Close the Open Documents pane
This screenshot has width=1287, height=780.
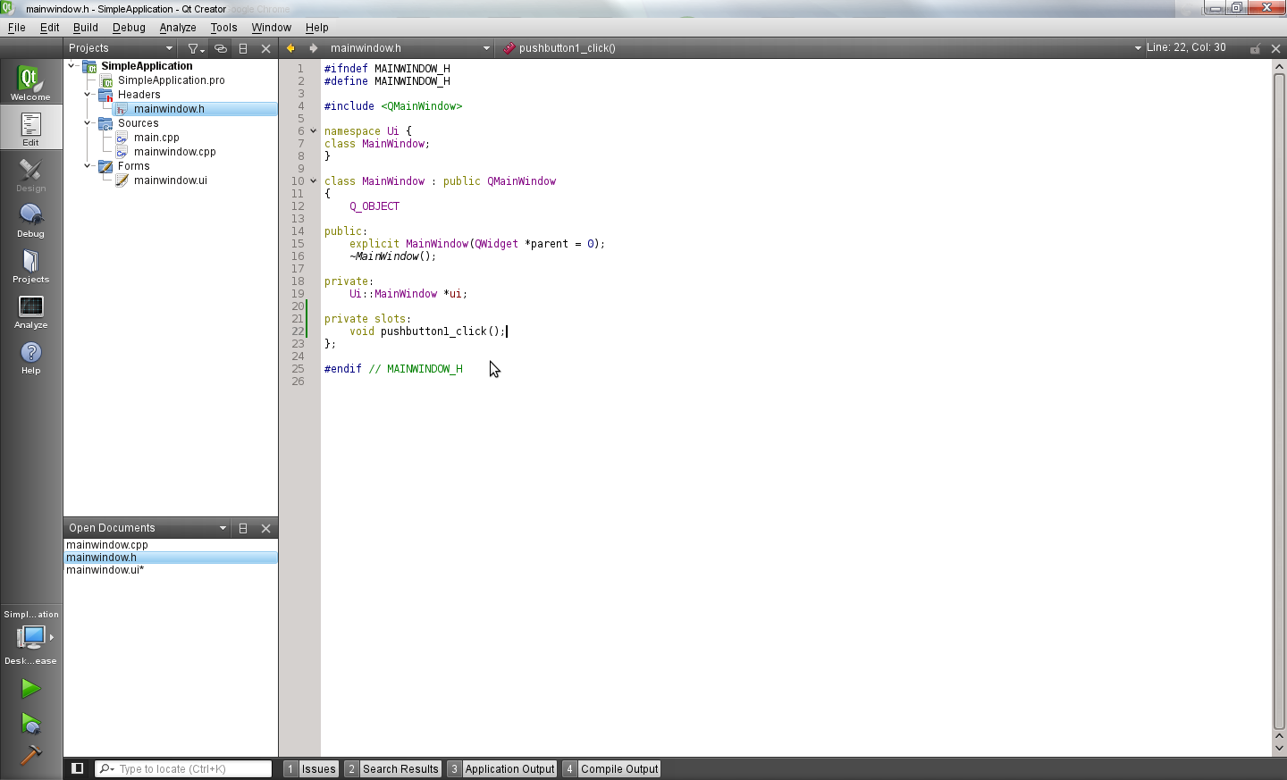(265, 528)
